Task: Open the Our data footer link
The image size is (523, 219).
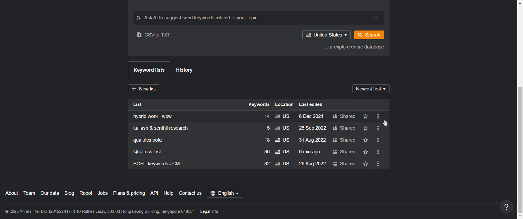Action: pyautogui.click(x=50, y=193)
